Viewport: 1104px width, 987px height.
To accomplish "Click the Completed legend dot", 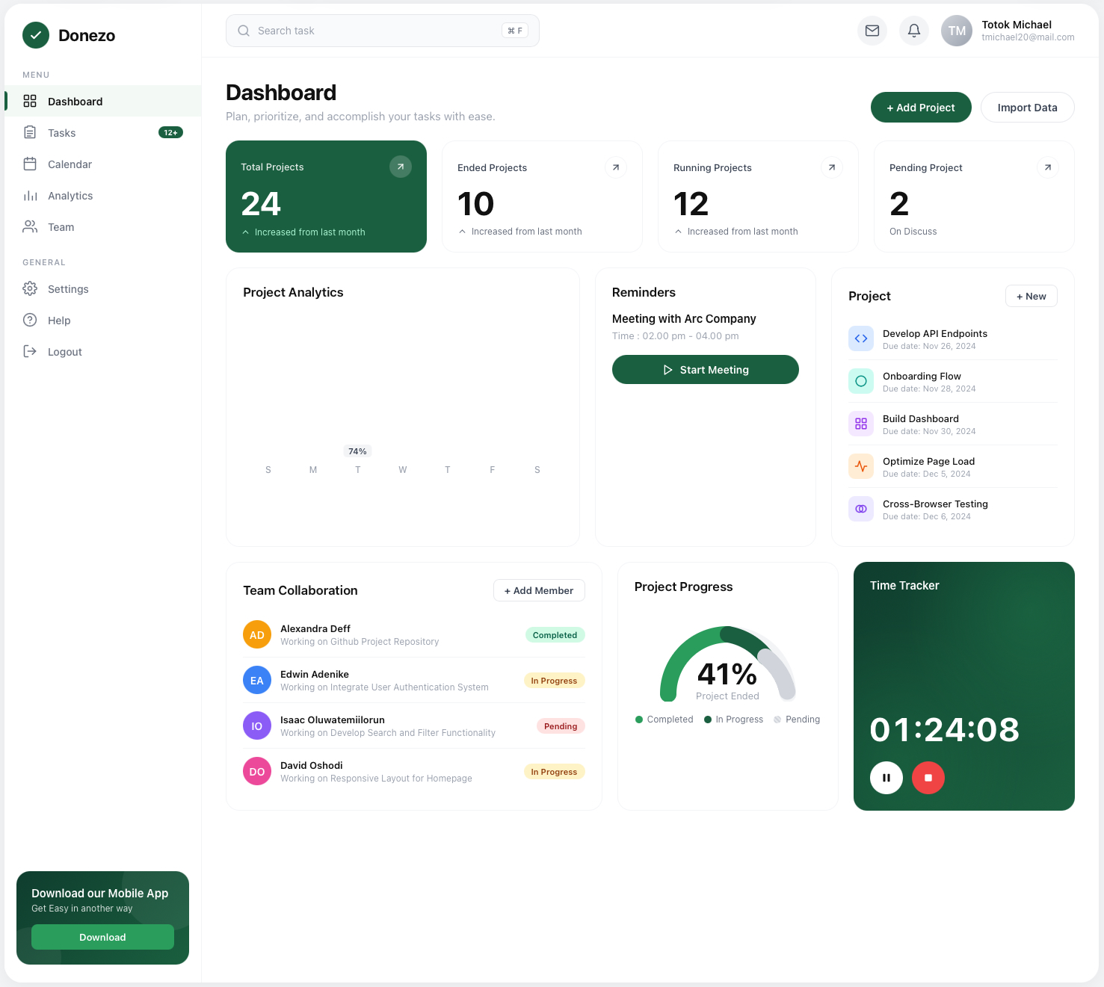I will coord(639,720).
